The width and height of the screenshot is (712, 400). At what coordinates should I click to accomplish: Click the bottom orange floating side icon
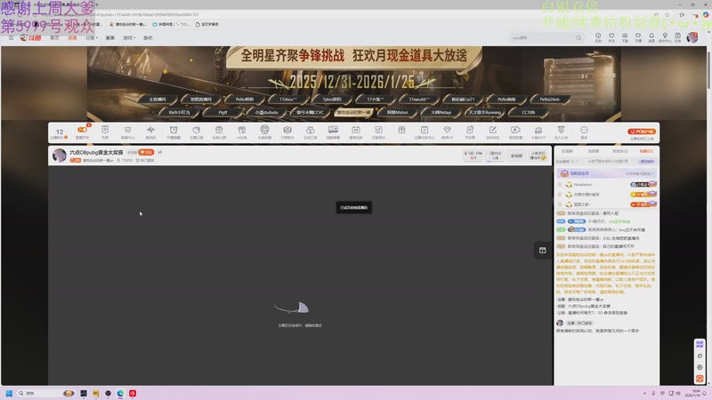700,379
